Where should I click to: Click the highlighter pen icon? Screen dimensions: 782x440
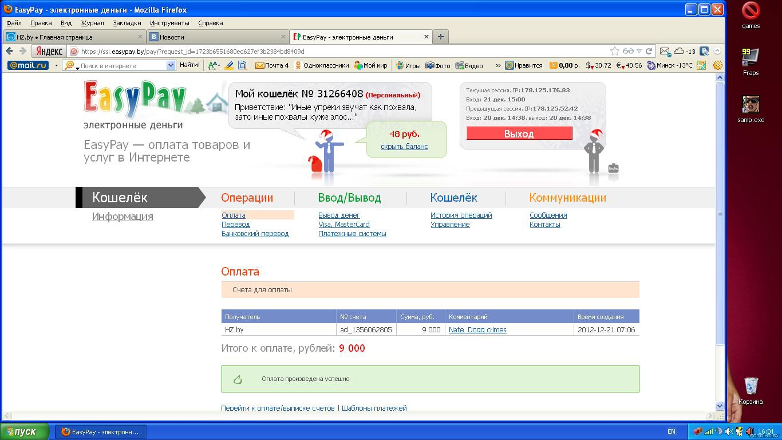pos(229,65)
